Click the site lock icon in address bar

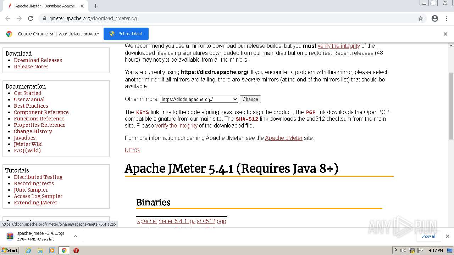tap(44, 18)
